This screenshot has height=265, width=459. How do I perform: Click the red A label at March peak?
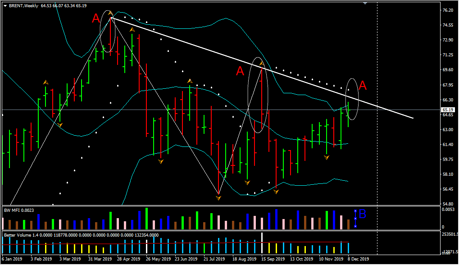[96, 19]
